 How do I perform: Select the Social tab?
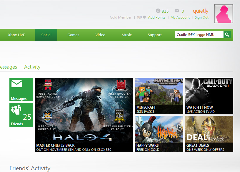pos(46,35)
